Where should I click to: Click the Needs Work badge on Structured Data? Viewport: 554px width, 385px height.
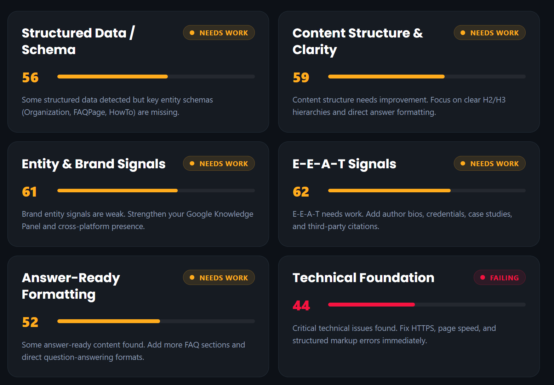coord(219,33)
